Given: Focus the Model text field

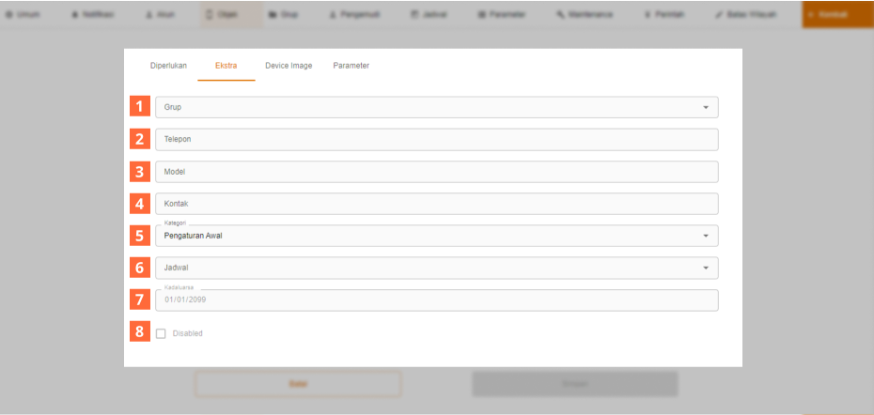Looking at the screenshot, I should 436,172.
